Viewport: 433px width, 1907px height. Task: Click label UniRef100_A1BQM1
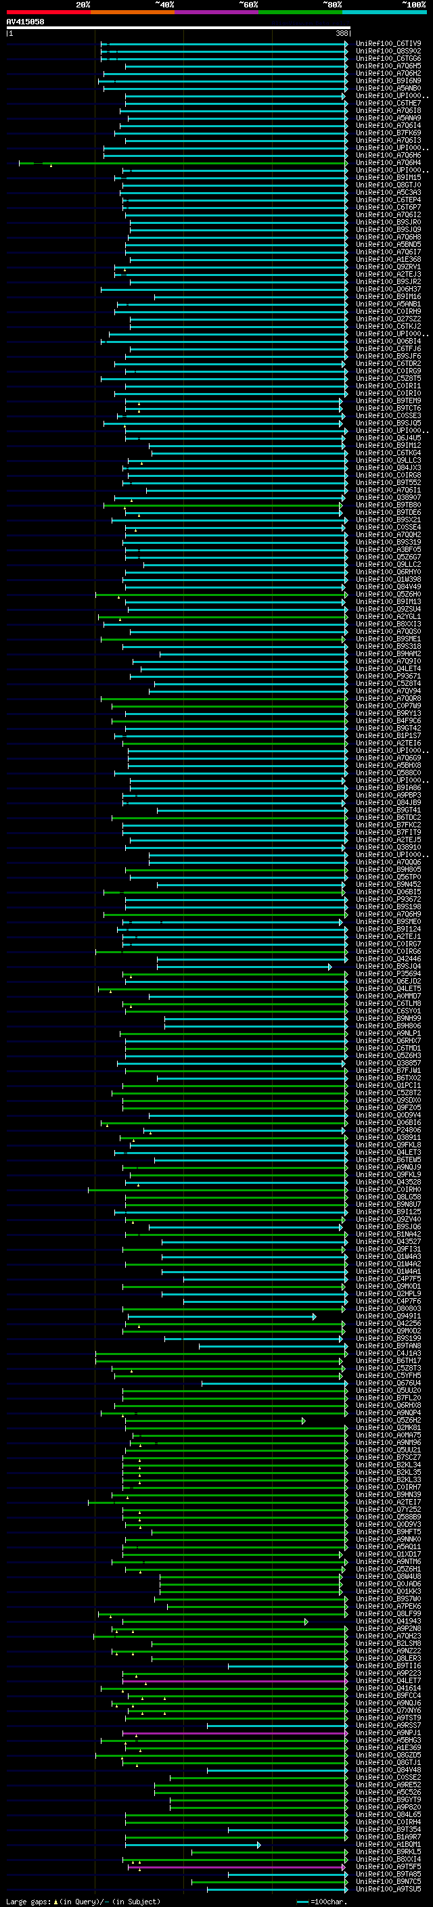pyautogui.click(x=388, y=1844)
